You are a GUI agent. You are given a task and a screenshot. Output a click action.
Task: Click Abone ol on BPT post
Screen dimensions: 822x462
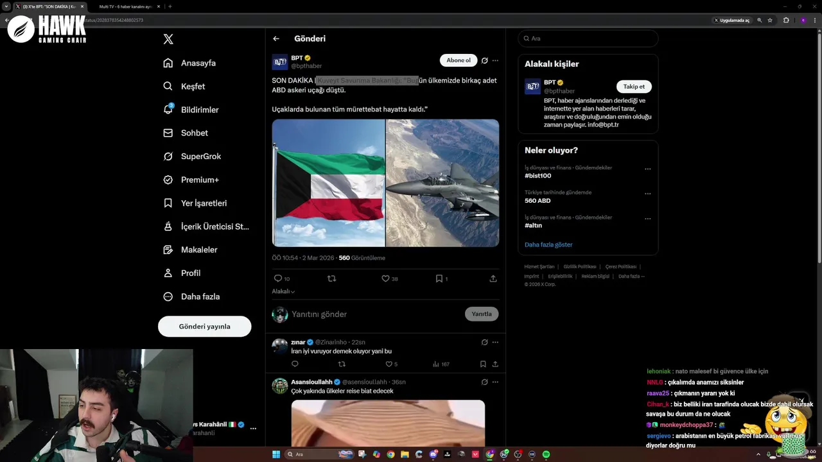tap(459, 60)
